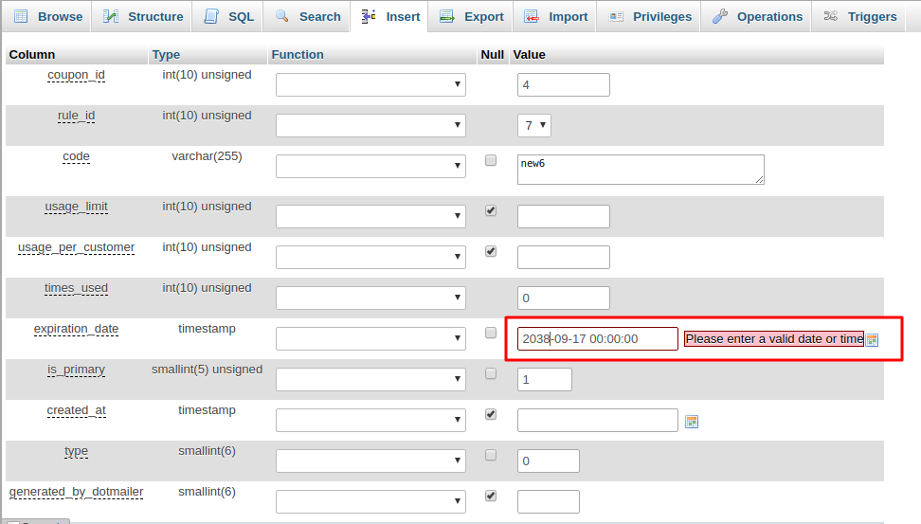Open Function dropdown for expiration_date
This screenshot has width=921, height=524.
(370, 338)
